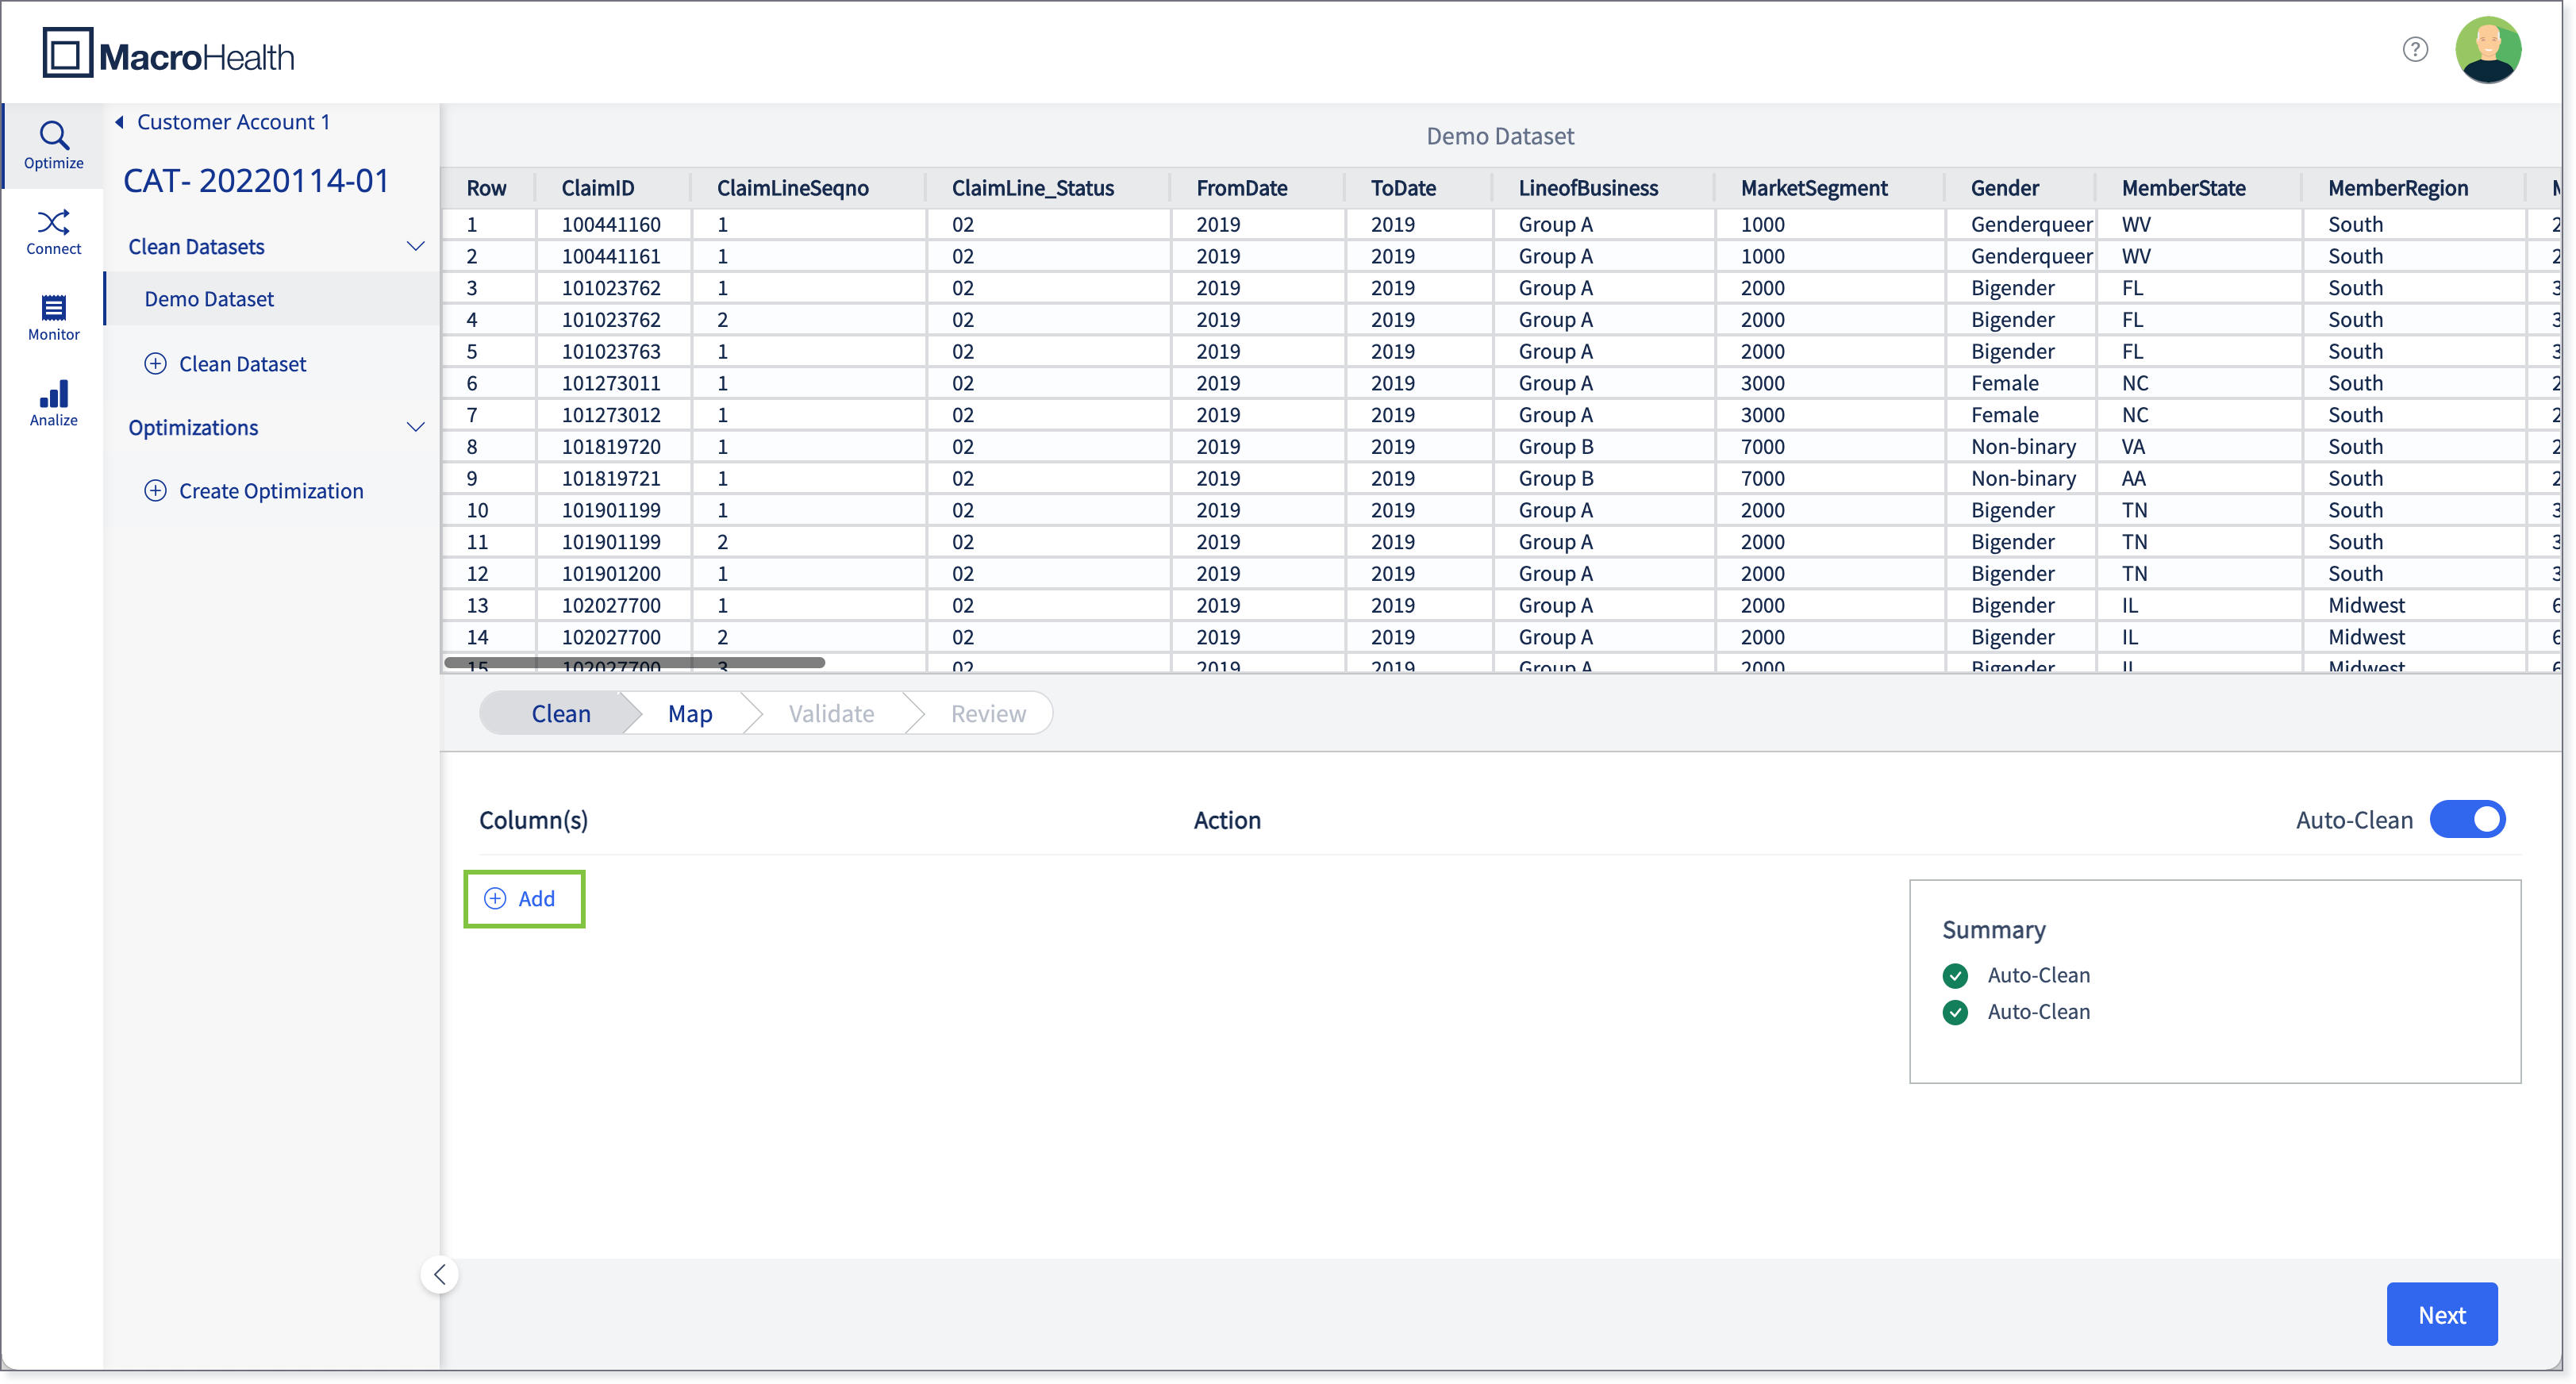The width and height of the screenshot is (2576, 1384).
Task: Click ClaimID cell 101819720
Action: (x=611, y=446)
